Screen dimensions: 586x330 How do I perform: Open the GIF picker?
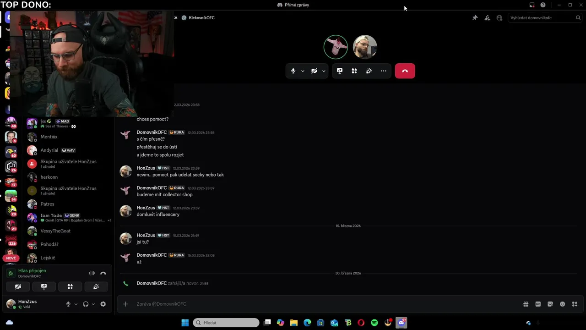[x=538, y=304]
